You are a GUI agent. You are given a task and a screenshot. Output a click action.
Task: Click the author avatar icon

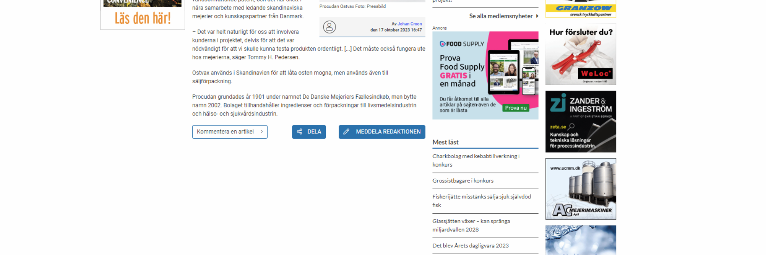click(x=329, y=27)
